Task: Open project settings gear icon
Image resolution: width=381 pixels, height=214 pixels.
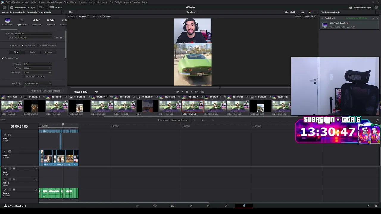Action: 376,206
